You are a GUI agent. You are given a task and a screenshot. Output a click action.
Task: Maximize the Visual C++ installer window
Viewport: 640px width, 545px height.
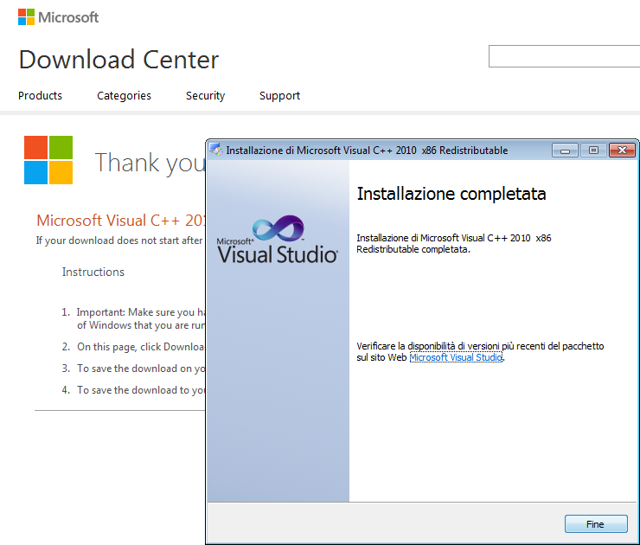[x=593, y=151]
